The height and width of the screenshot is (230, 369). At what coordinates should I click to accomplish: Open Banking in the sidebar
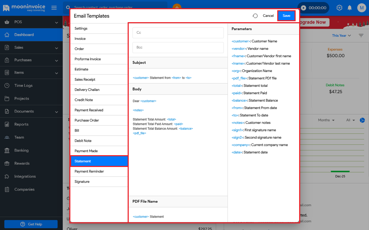coord(22,150)
